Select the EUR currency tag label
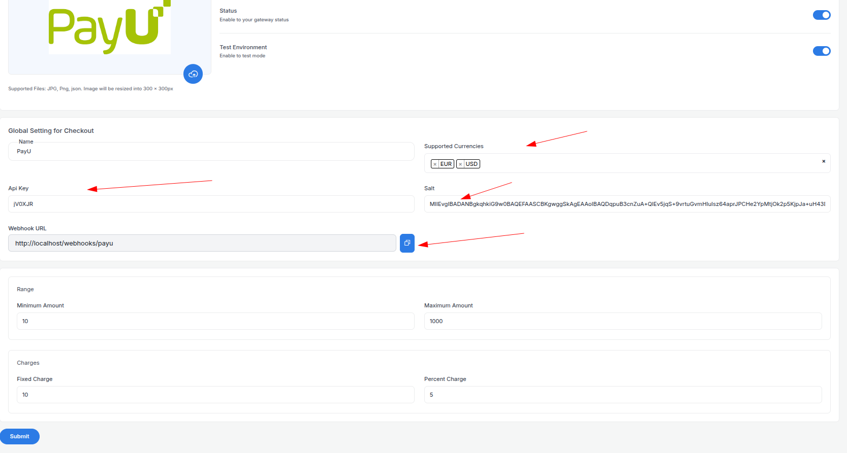 446,164
